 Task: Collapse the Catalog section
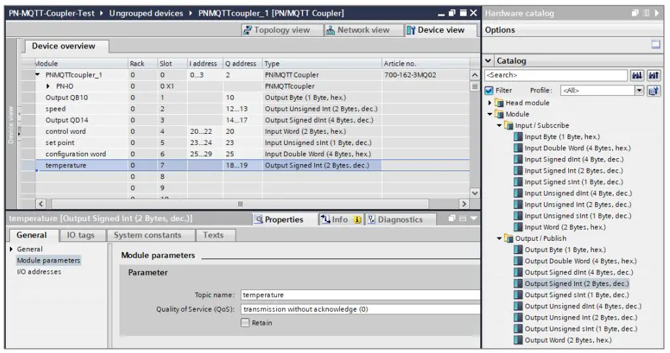click(488, 60)
